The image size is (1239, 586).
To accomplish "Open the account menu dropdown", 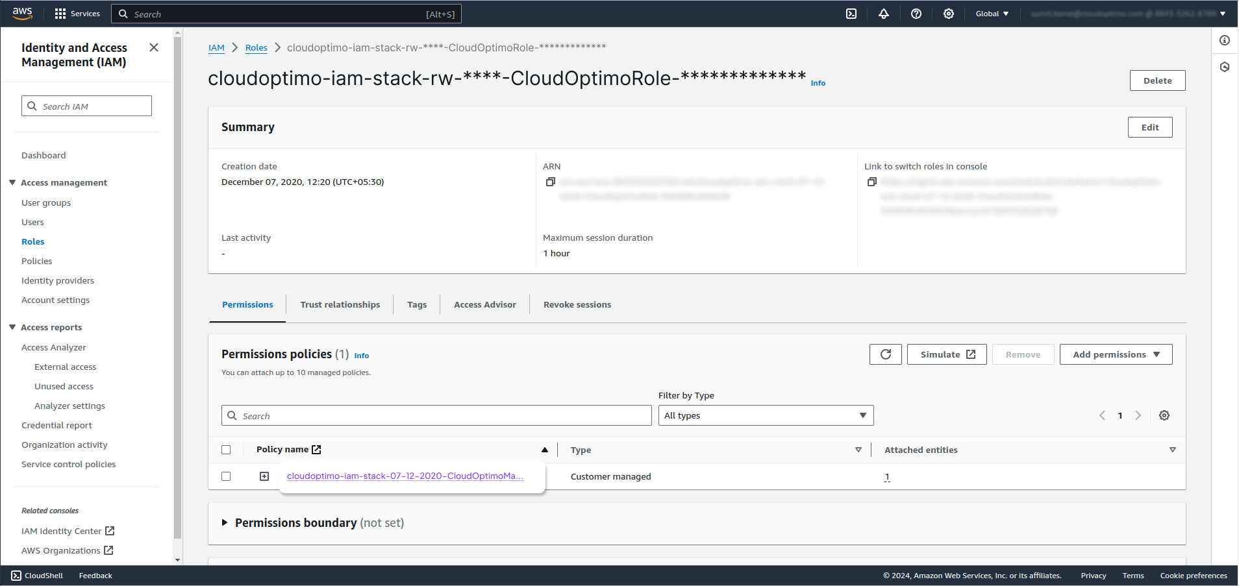I will (x=1129, y=14).
